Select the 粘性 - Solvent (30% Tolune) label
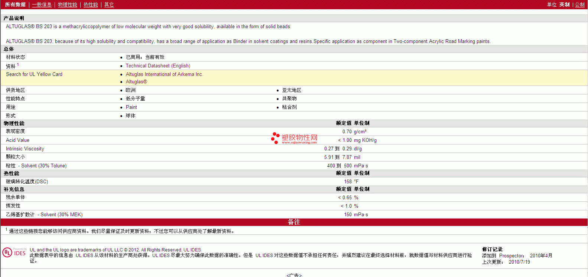This screenshot has height=277, width=588. tap(36, 166)
